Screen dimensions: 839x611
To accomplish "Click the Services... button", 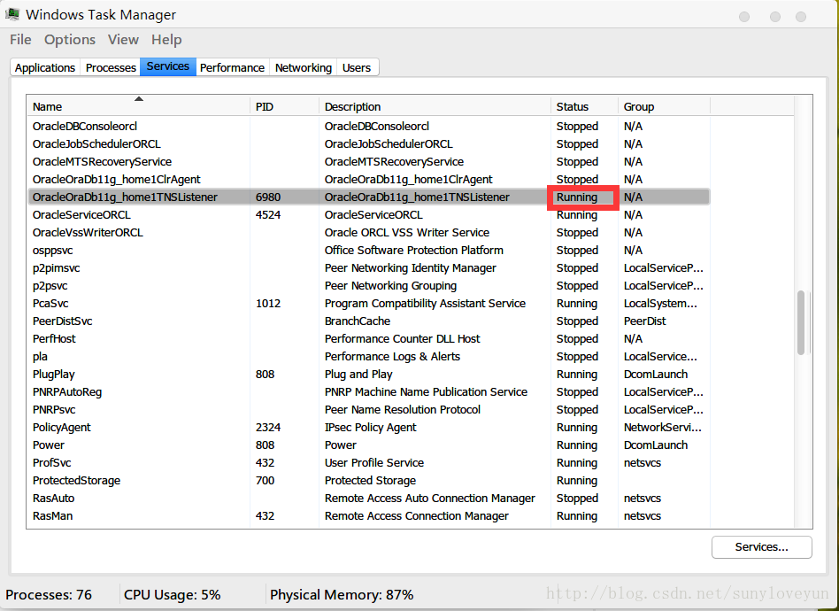I will 761,546.
